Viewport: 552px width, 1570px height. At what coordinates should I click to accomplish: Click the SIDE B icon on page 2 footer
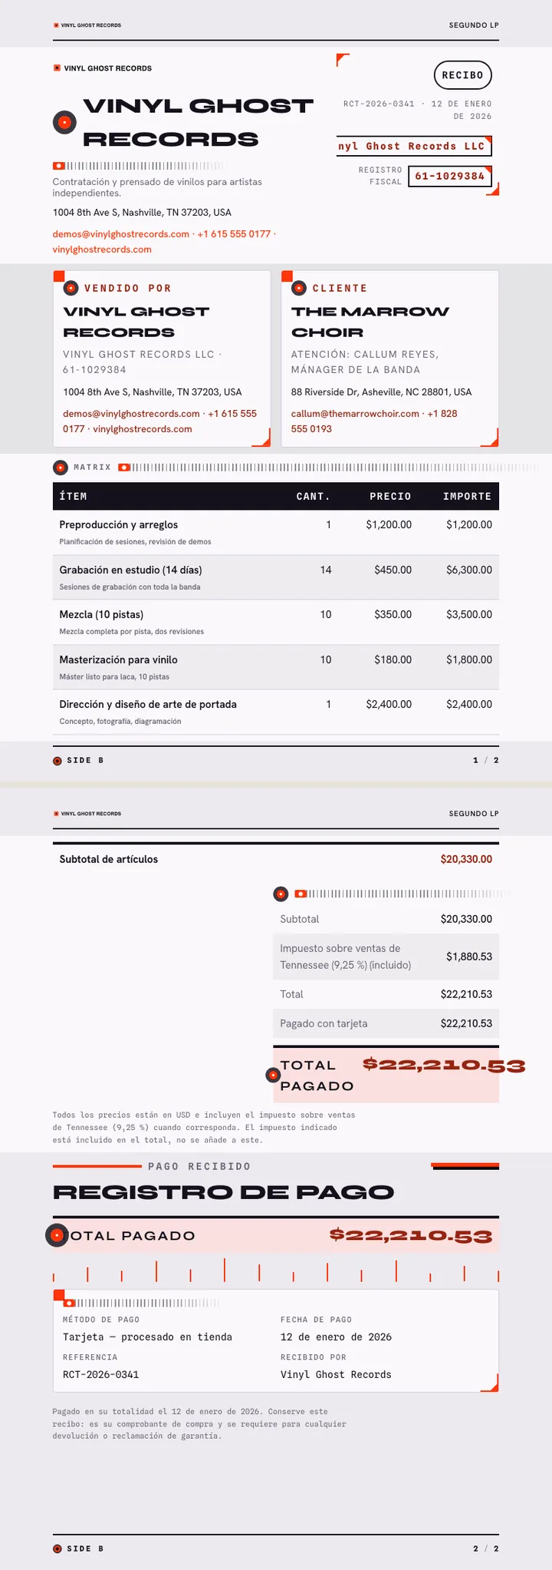click(x=58, y=1549)
